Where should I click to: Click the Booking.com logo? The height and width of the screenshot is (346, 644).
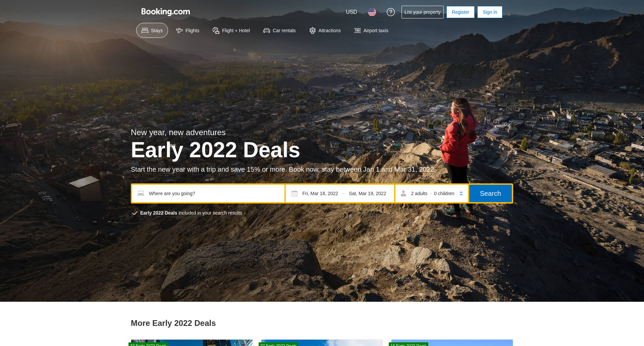tap(166, 12)
